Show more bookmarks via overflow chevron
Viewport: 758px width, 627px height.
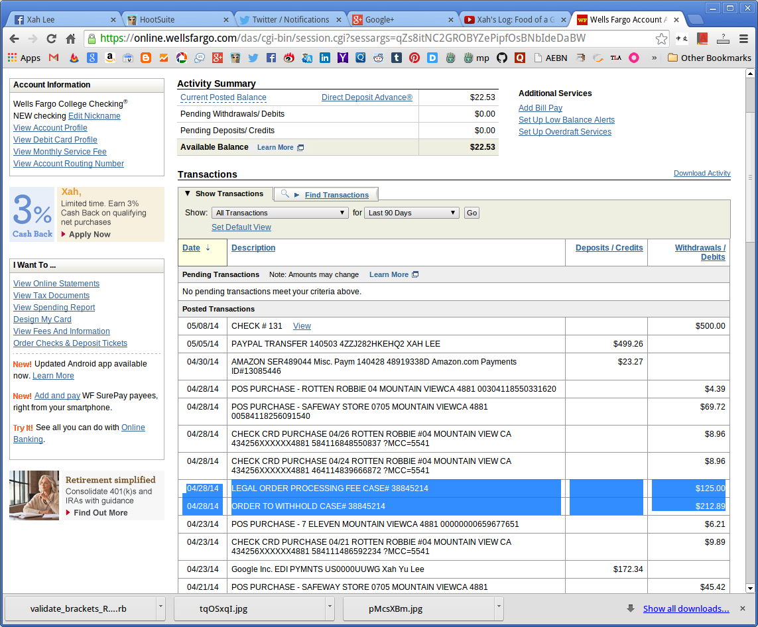654,58
